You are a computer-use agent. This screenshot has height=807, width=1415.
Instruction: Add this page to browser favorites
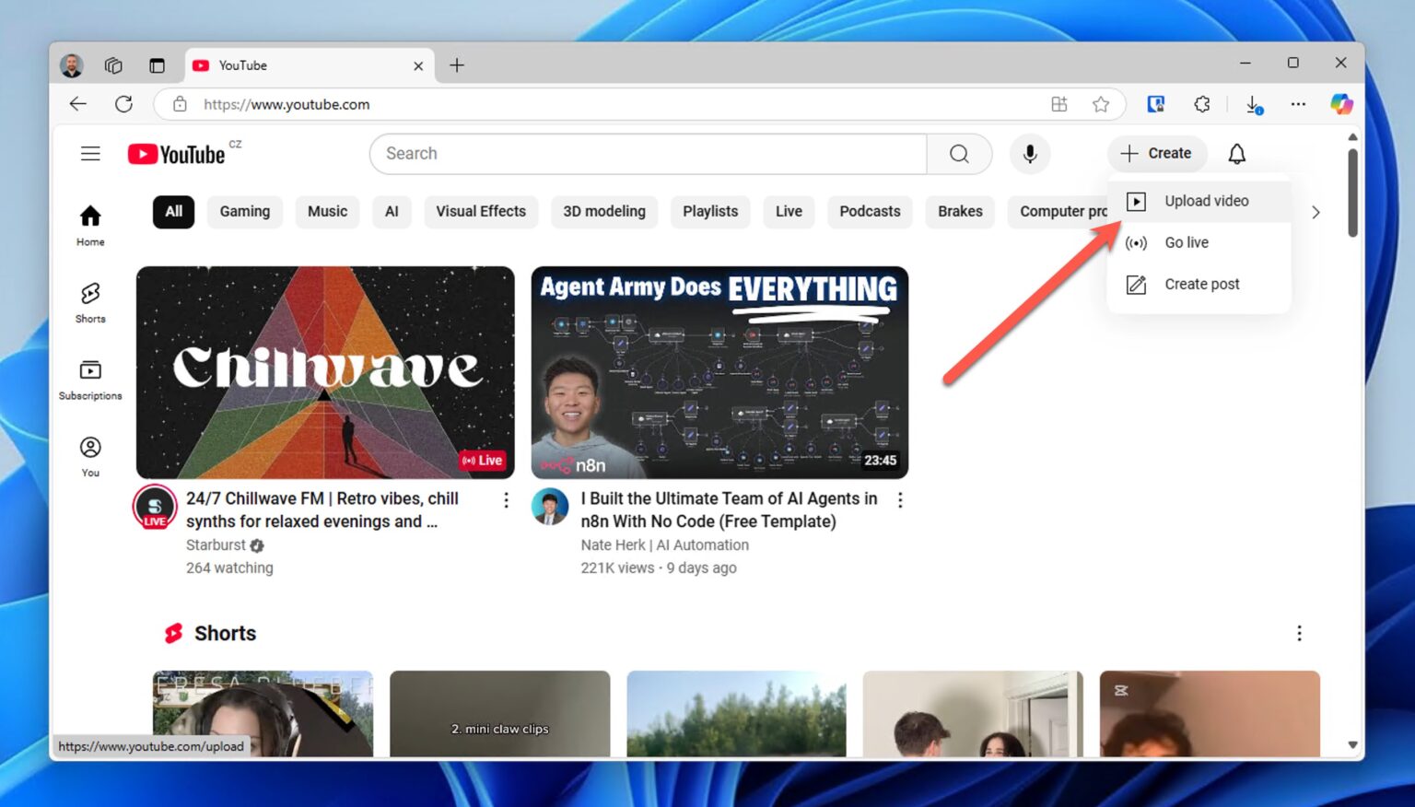[1100, 104]
